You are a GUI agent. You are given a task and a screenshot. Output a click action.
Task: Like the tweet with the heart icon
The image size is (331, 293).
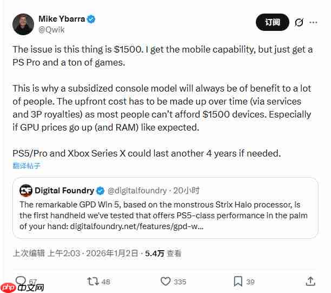pos(166,281)
